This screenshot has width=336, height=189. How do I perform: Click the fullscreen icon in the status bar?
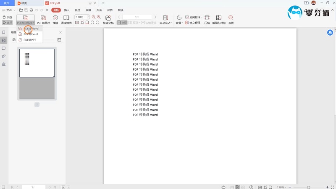(333, 187)
